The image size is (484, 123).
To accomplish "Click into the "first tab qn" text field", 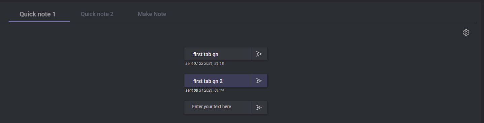I will [218, 54].
